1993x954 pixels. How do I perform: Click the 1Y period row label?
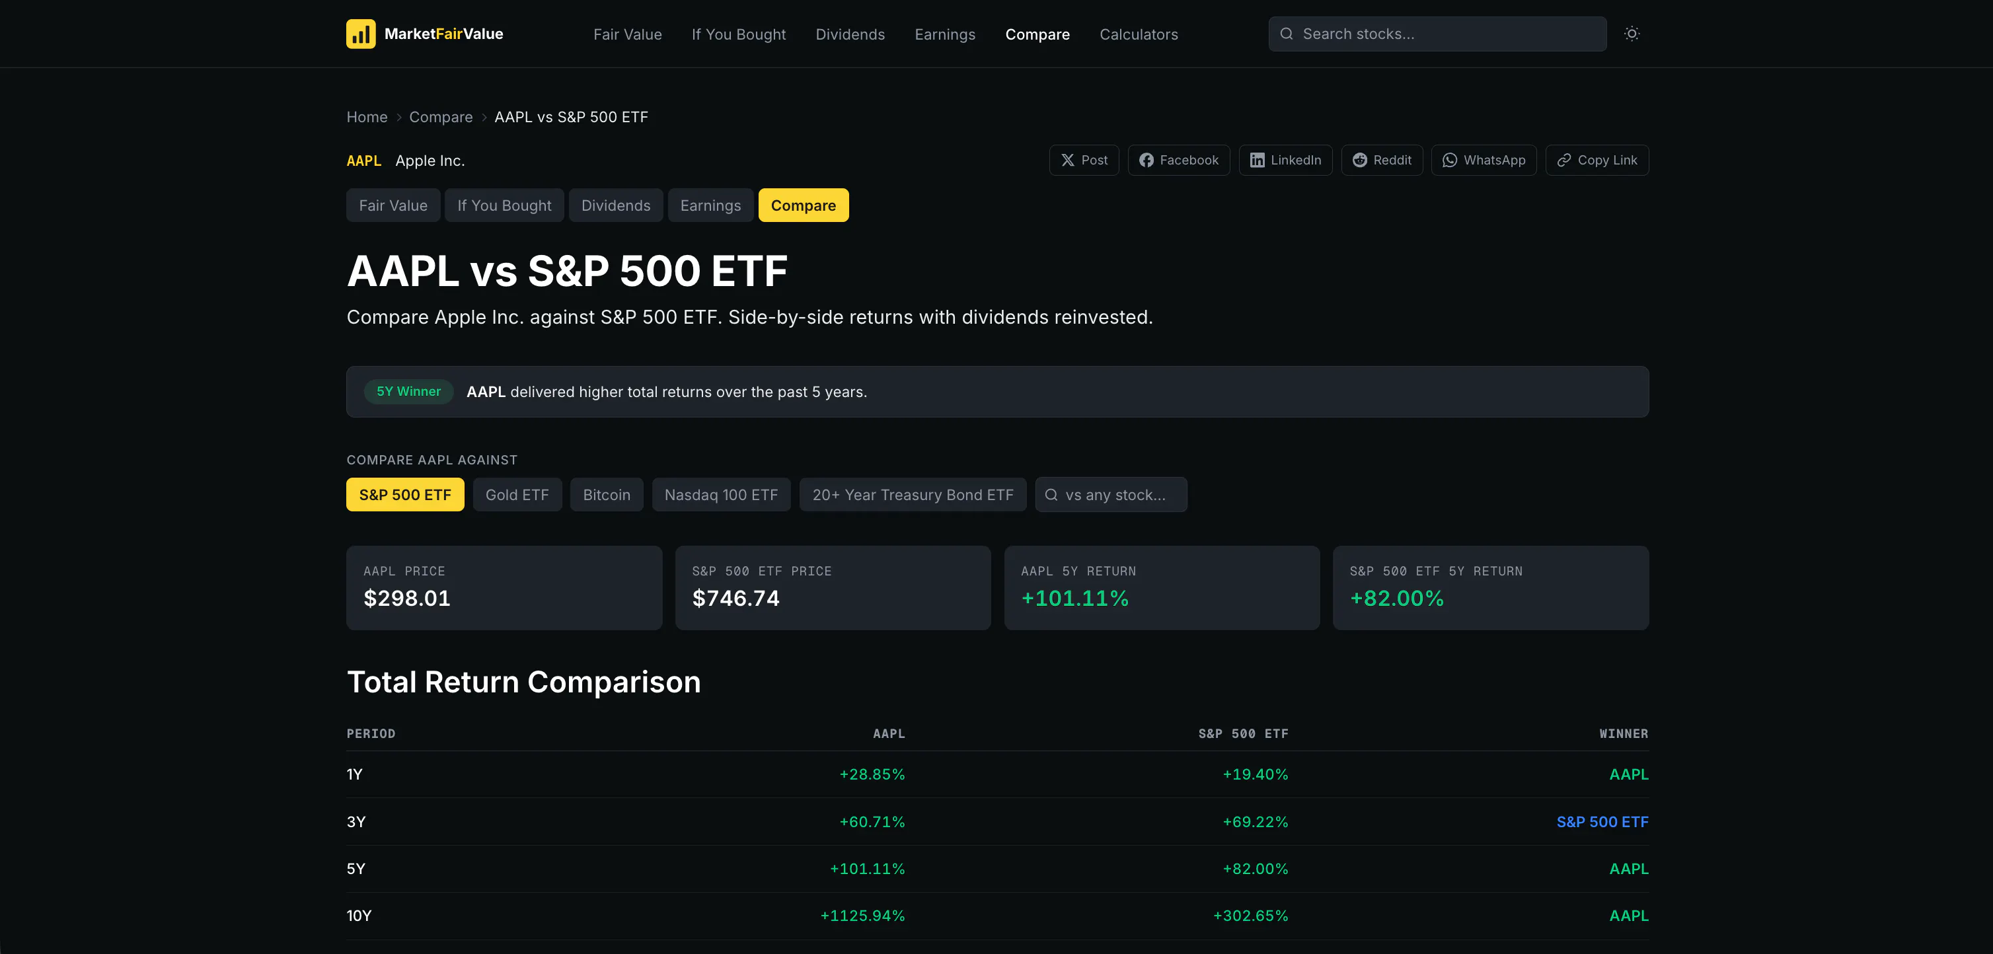click(x=354, y=775)
